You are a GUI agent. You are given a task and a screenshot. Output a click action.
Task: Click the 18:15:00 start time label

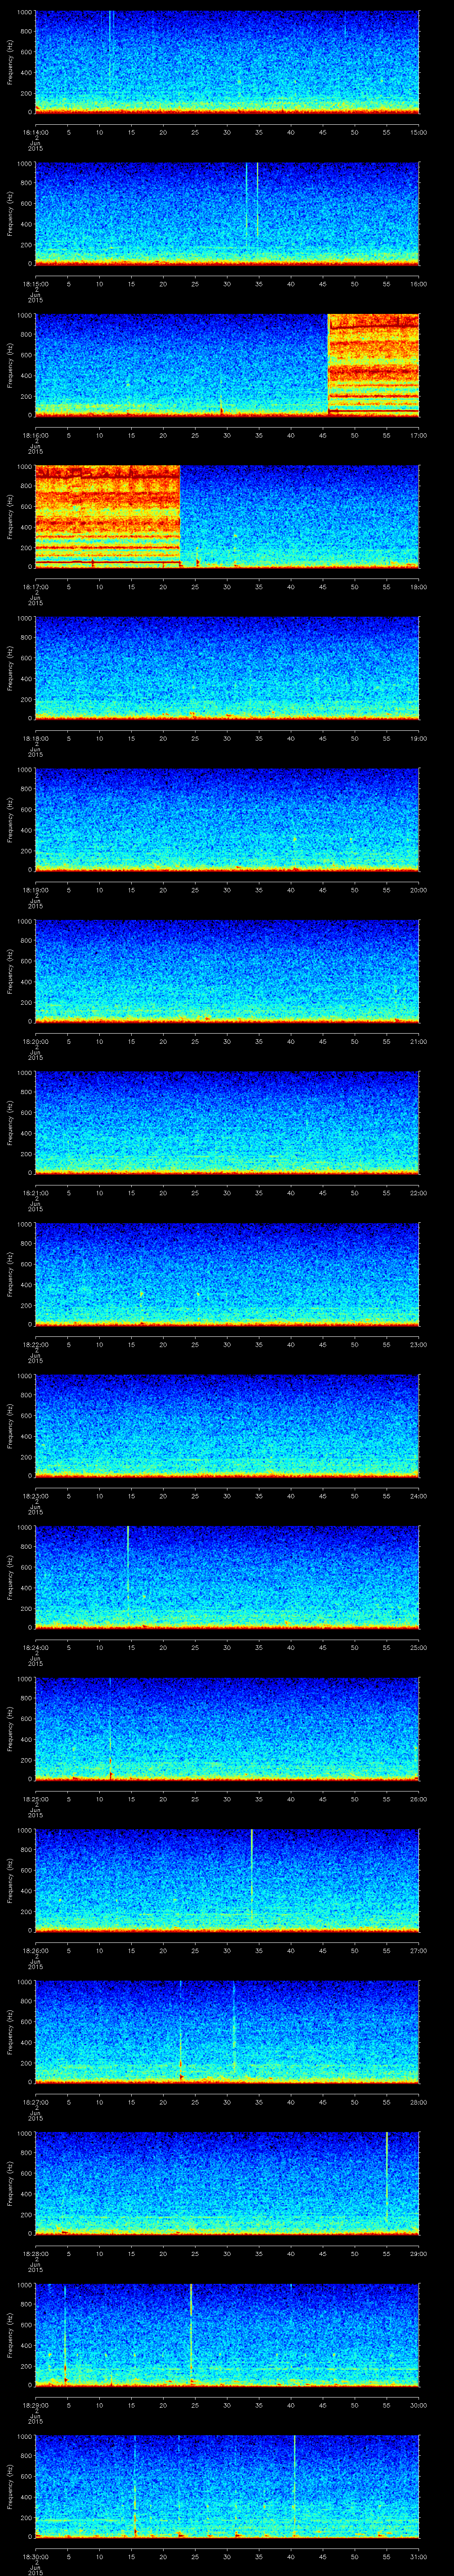pyautogui.click(x=35, y=284)
